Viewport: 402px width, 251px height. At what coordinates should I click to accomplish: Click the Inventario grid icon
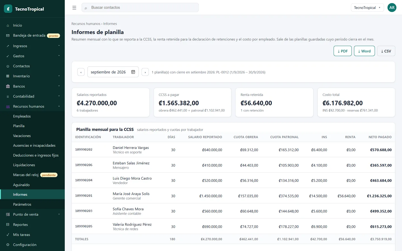(8, 76)
